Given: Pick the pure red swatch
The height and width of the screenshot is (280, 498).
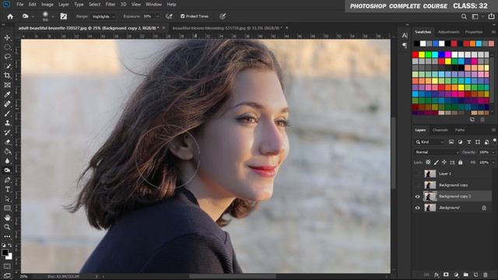Looking at the screenshot, I should (415, 54).
